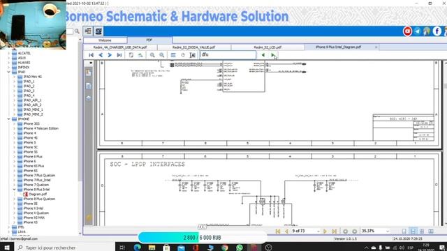Open the Telegram icon link
Image resolution: width=447 pixels, height=251 pixels.
[x=418, y=31]
